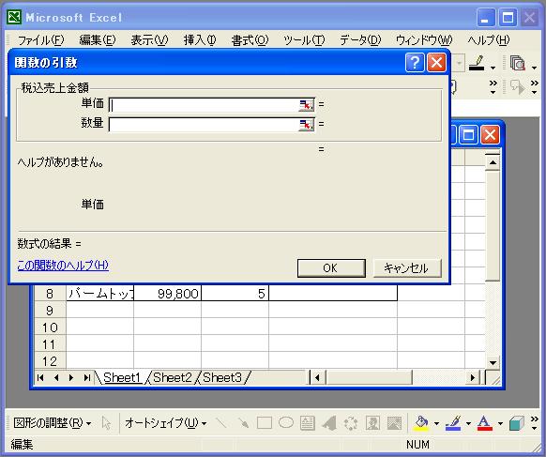546x457 pixels.
Task: Click the help question mark in 関数の引数 dialog
Action: (415, 63)
